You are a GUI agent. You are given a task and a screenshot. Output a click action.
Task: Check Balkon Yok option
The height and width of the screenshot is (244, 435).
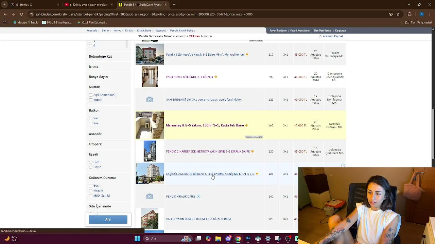(91, 123)
